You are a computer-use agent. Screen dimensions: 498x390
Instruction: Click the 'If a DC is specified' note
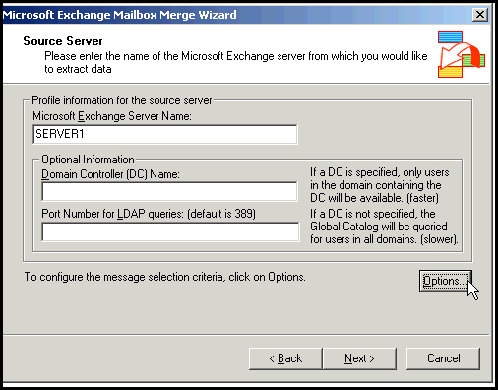pyautogui.click(x=379, y=185)
